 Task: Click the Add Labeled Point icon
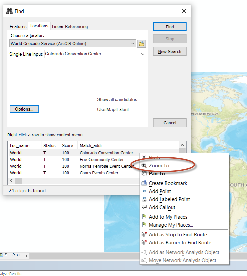tap(144, 199)
